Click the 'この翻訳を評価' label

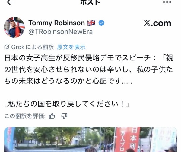pos(25,116)
